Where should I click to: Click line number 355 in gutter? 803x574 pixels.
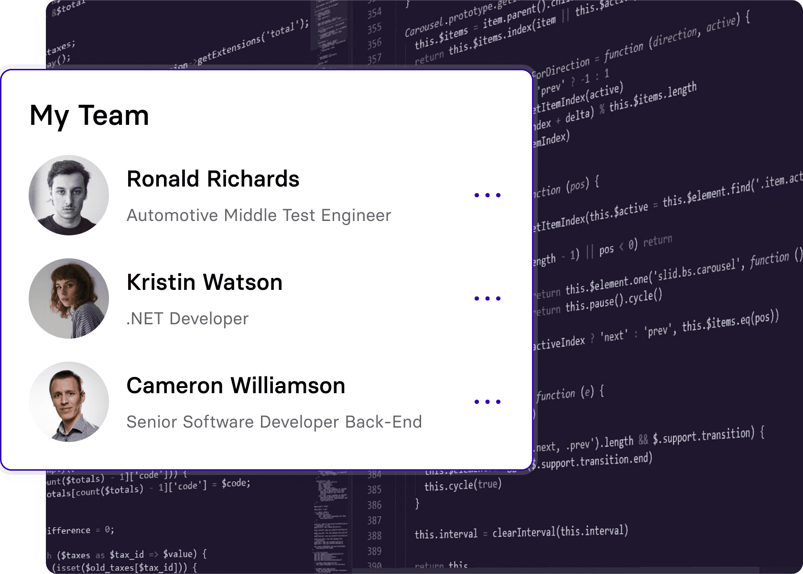(374, 29)
